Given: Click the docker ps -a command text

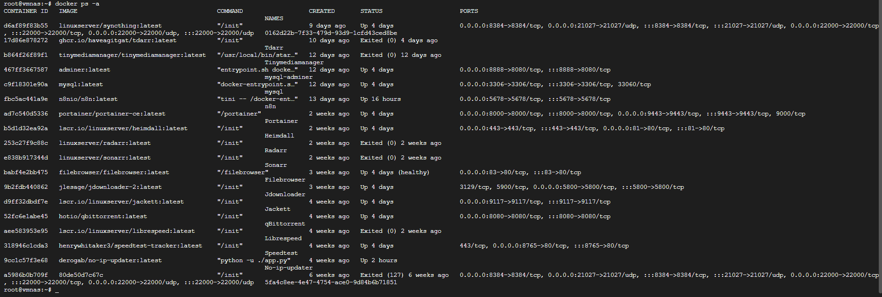Looking at the screenshot, I should pyautogui.click(x=77, y=4).
